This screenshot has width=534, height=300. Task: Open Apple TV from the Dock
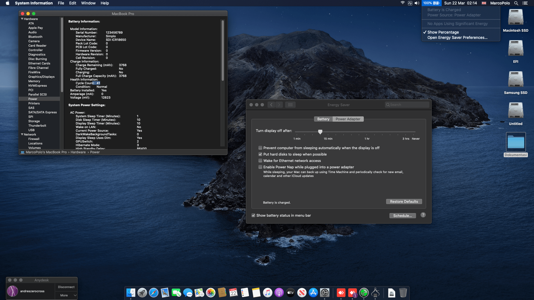pyautogui.click(x=290, y=292)
